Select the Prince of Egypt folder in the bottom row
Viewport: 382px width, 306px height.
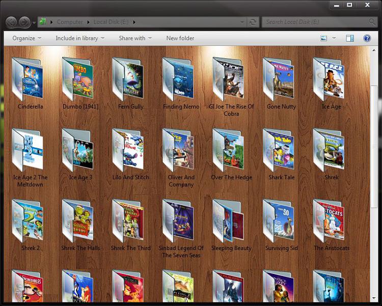click(x=279, y=286)
